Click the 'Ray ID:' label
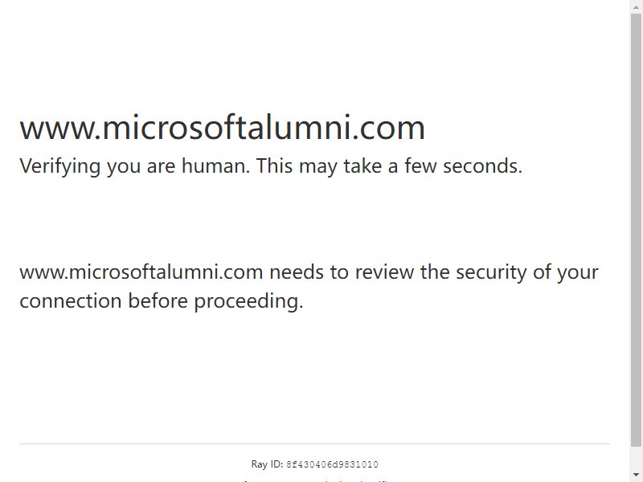Screen dimensions: 643x482 tap(267, 464)
